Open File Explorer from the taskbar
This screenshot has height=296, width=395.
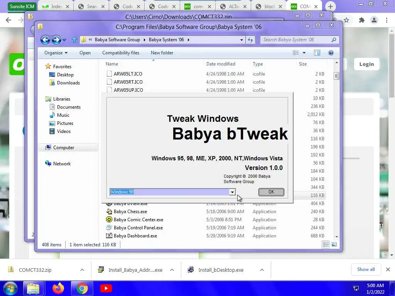click(x=33, y=288)
